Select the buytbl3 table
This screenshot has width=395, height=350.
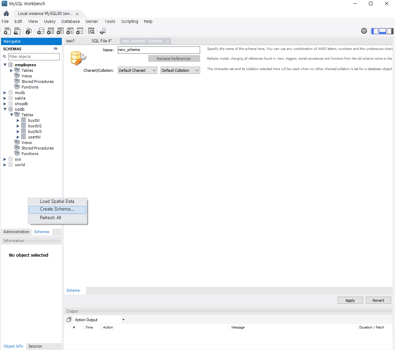coord(35,131)
